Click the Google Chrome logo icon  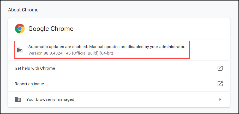pos(20,29)
